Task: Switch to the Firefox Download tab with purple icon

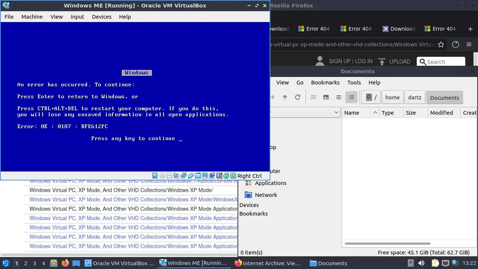Action: coord(398,29)
